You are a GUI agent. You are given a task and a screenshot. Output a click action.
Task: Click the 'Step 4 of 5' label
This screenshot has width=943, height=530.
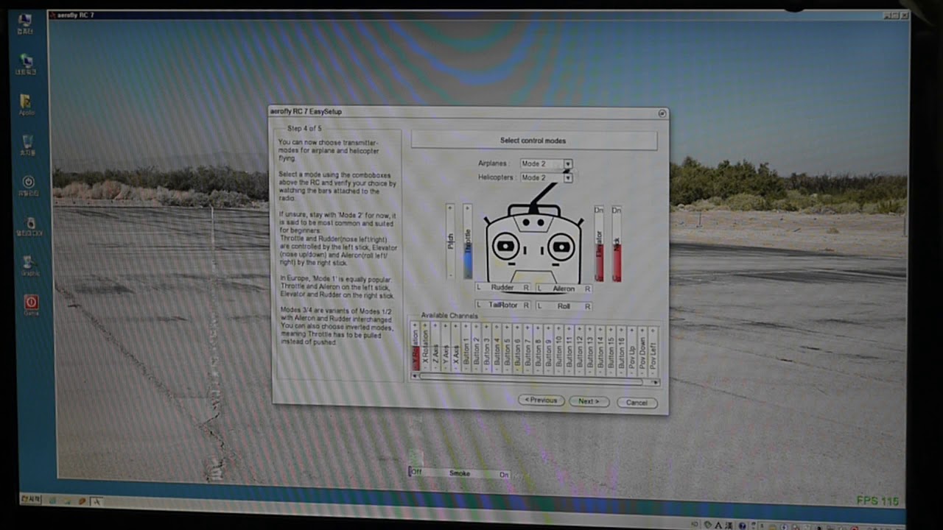tap(304, 129)
